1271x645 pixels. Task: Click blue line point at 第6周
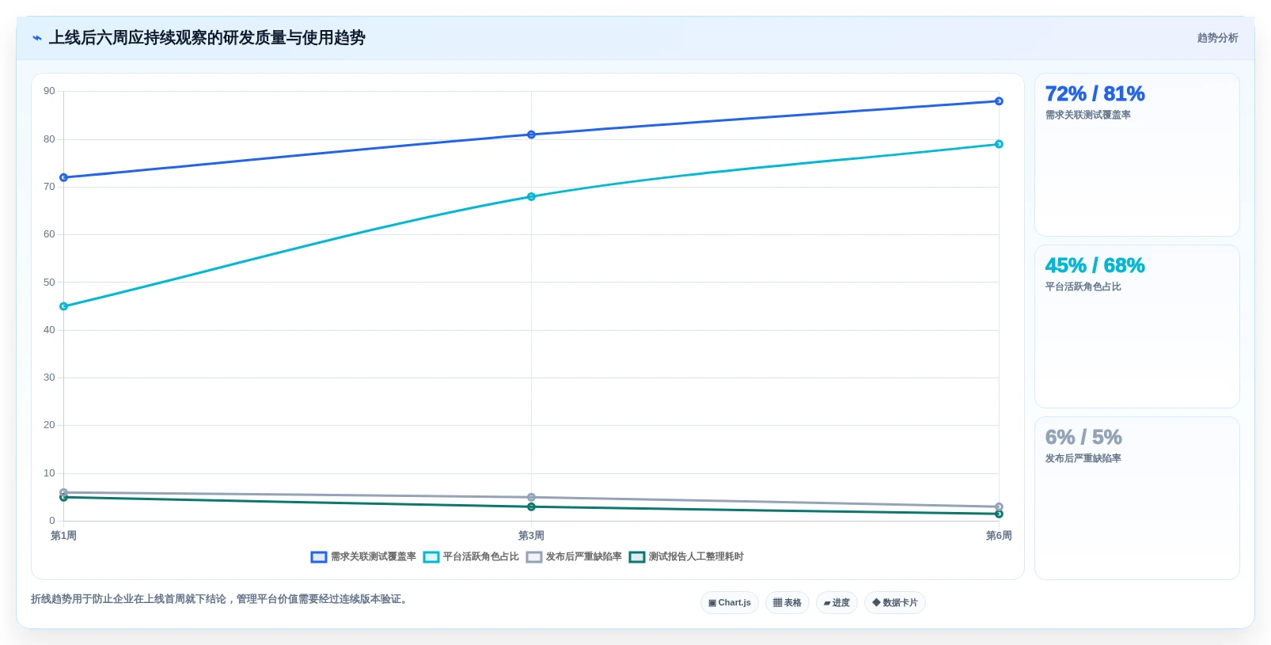pos(999,101)
